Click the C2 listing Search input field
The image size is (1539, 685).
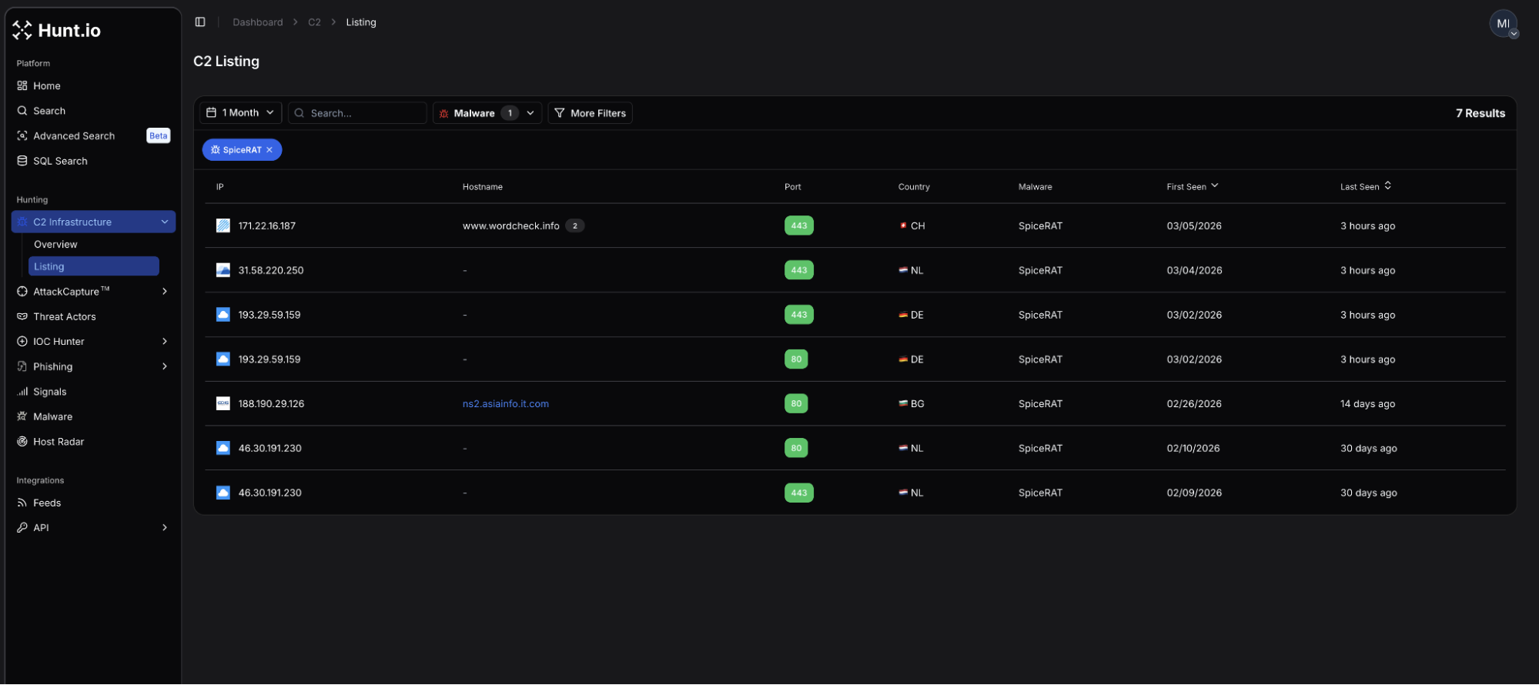tap(357, 113)
